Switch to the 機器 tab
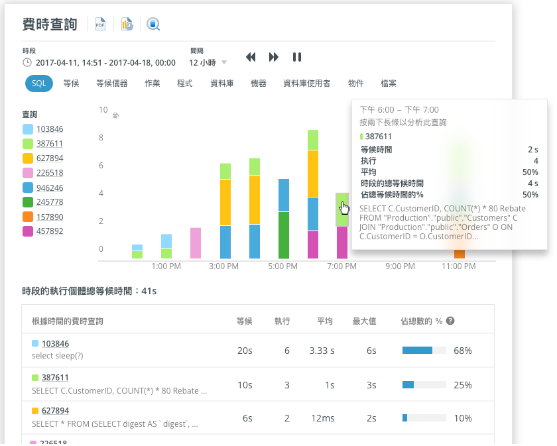Screen dimensions: 557x446 click(258, 84)
